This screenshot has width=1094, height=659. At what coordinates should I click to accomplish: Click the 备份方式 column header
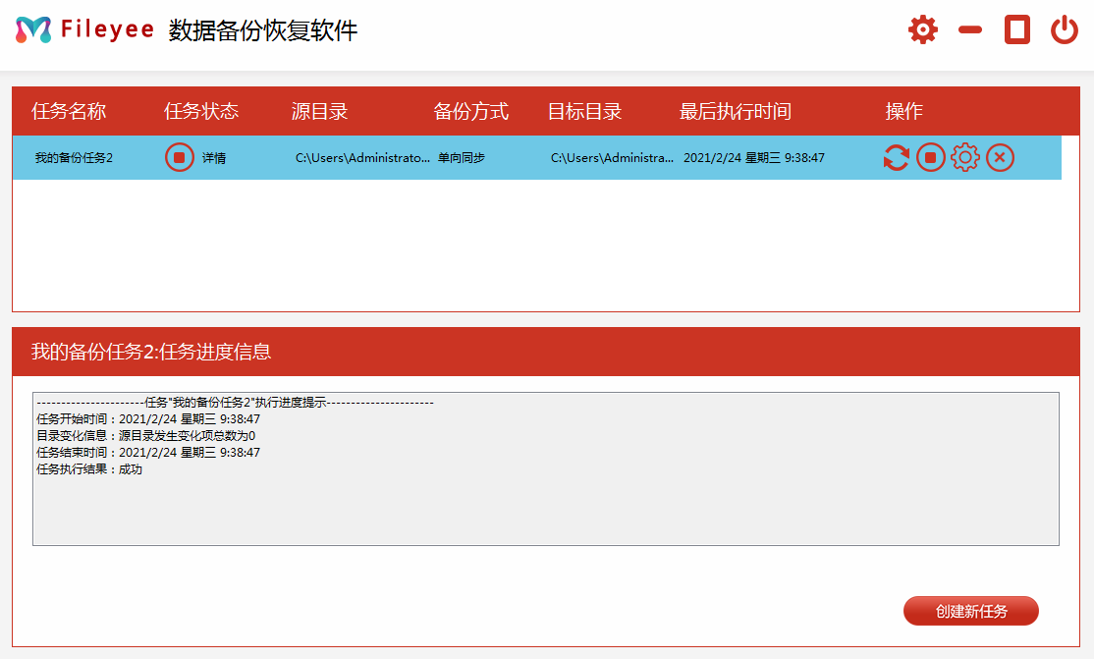point(471,111)
